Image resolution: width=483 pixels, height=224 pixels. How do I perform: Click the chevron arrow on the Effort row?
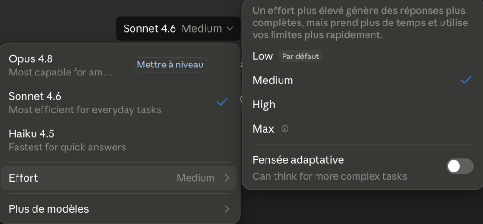(x=227, y=178)
